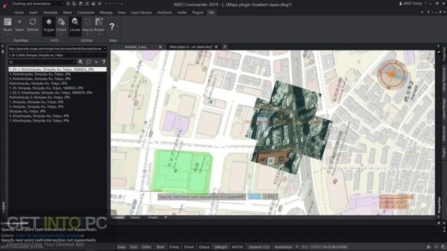Select the Inquiry utility
Image resolution: width=447 pixels, height=251 pixels.
tap(87, 25)
